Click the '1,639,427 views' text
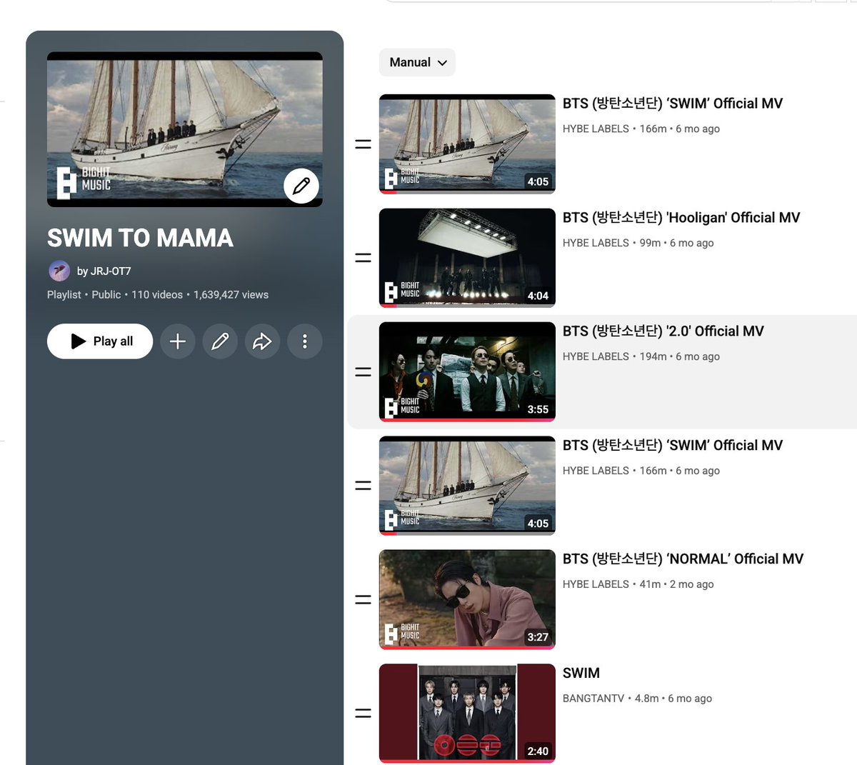Screen dimensions: 857x765 [231, 294]
